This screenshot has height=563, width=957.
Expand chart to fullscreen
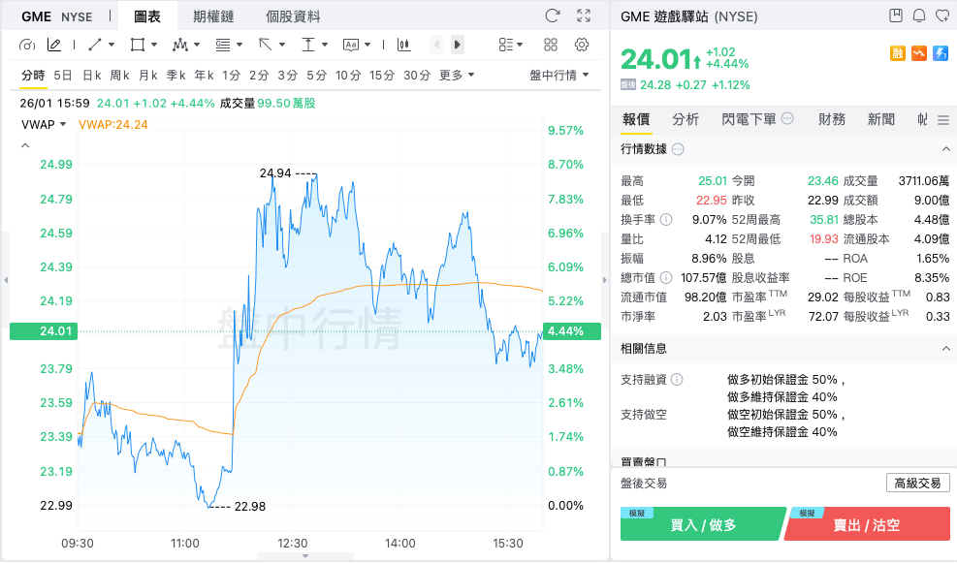click(584, 16)
